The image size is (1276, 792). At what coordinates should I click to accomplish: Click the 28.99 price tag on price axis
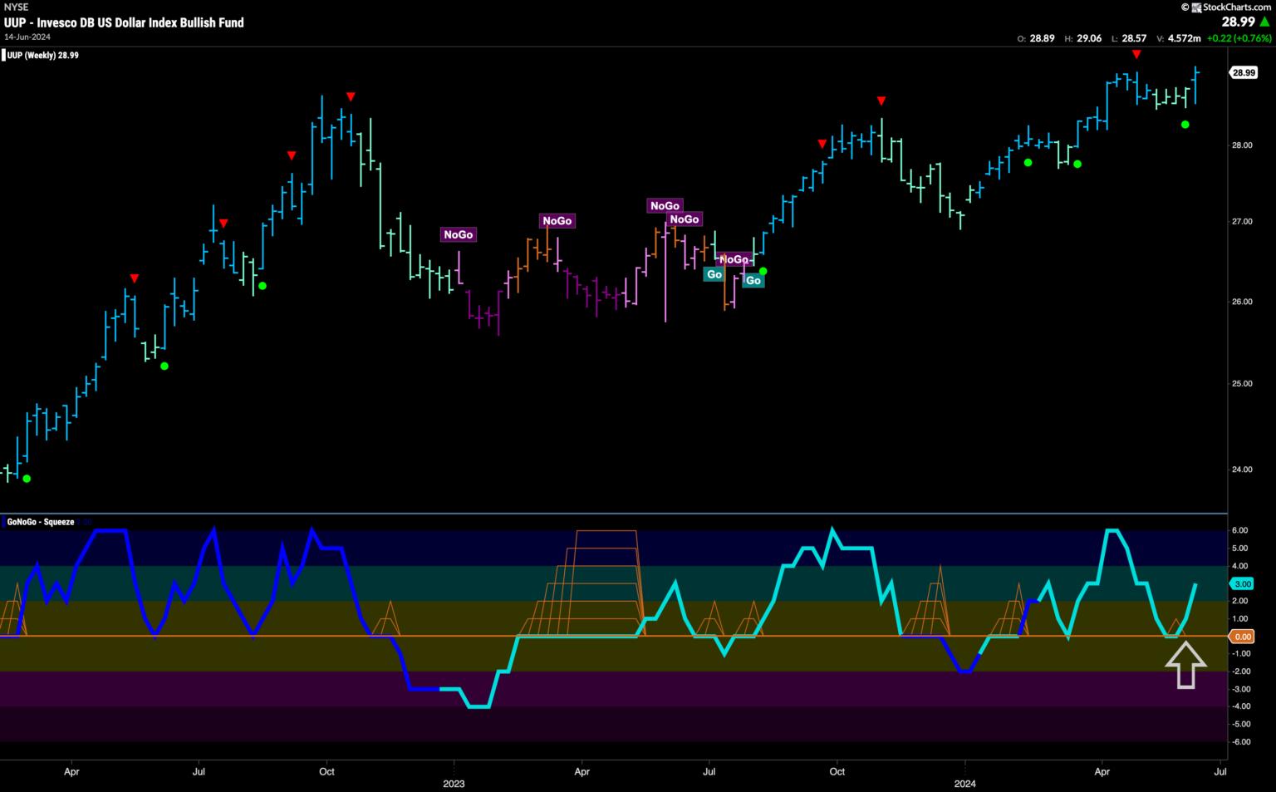coord(1243,72)
